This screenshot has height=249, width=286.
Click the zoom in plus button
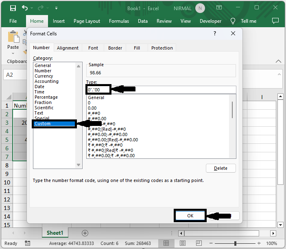(259, 243)
